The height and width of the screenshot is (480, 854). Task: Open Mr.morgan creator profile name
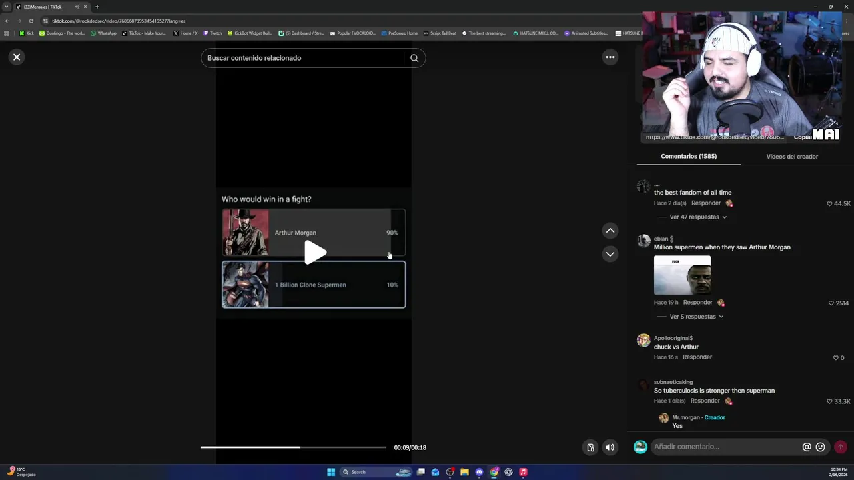click(x=686, y=417)
